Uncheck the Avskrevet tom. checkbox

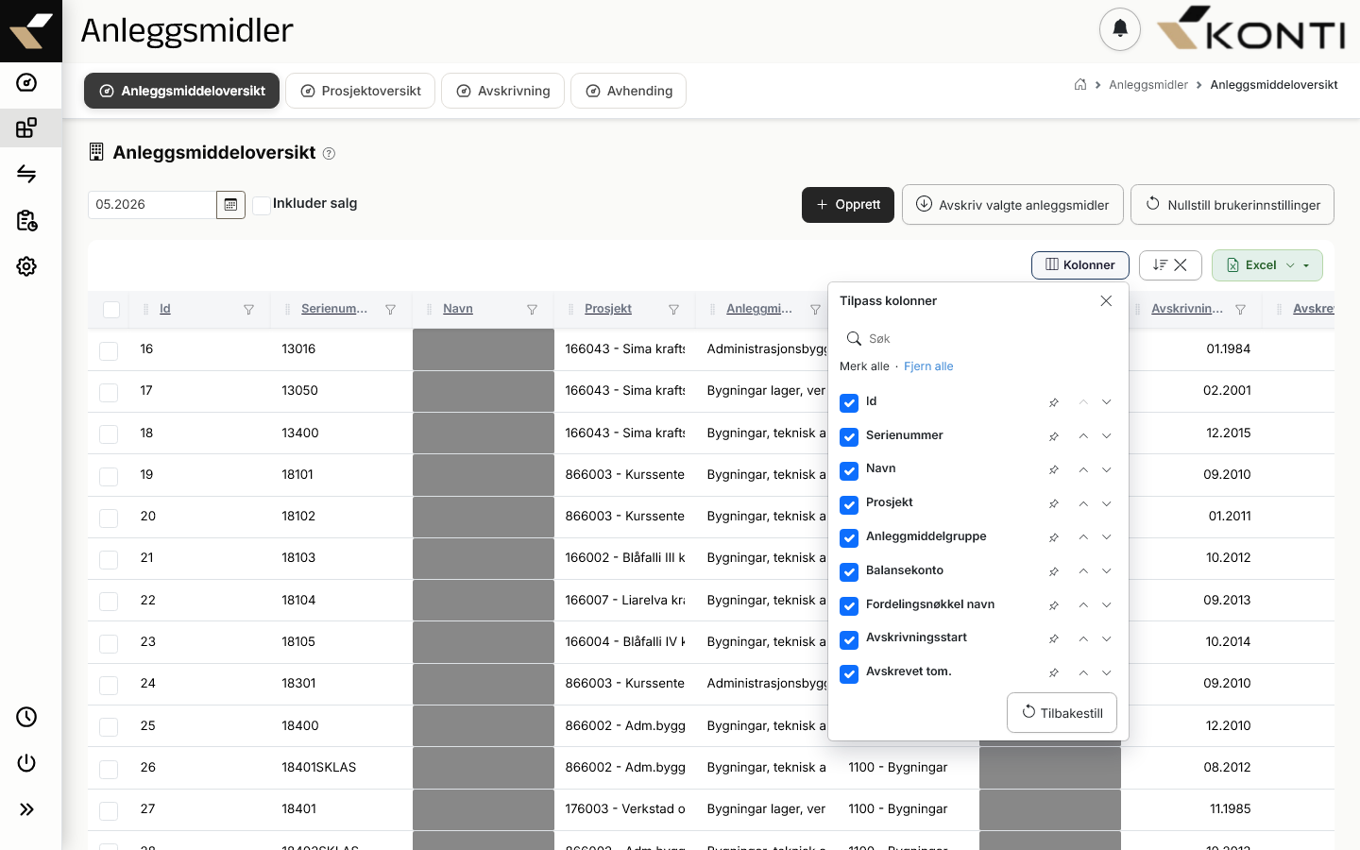(849, 673)
